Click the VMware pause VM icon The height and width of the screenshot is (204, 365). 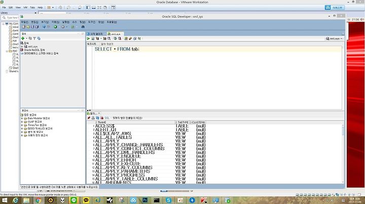pos(49,8)
